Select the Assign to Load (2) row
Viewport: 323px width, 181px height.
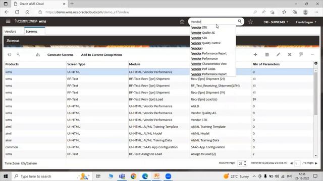coord(159,154)
